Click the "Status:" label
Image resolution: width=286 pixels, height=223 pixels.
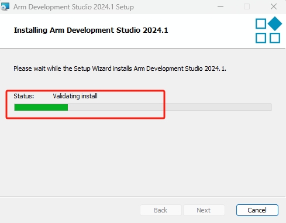[x=24, y=96]
